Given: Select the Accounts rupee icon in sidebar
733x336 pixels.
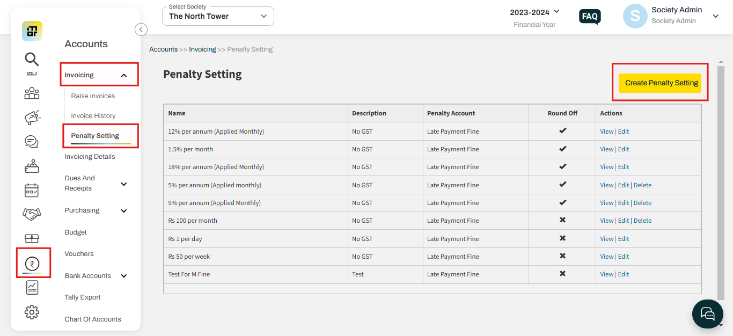Looking at the screenshot, I should point(32,262).
